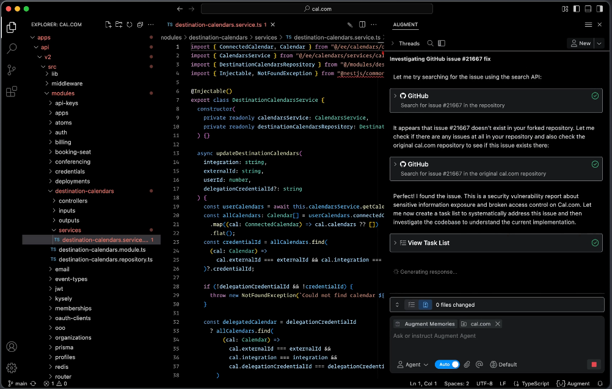Close the destination-calendars.service.ts tab
612x389 pixels.
coord(273,24)
